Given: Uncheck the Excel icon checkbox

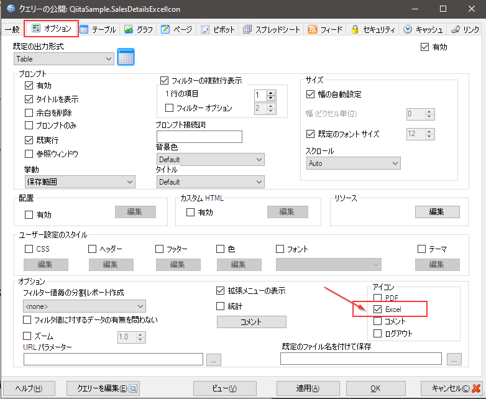Looking at the screenshot, I should [377, 309].
